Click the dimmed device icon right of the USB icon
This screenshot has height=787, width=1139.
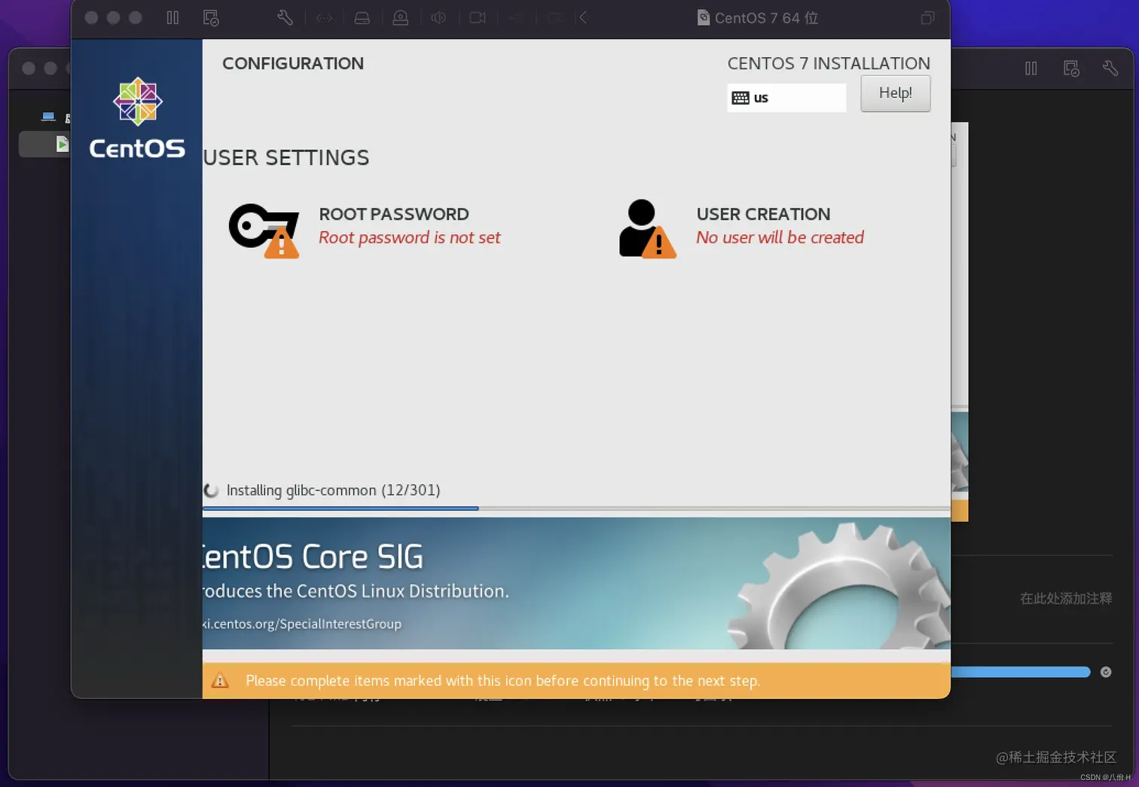pyautogui.click(x=556, y=17)
